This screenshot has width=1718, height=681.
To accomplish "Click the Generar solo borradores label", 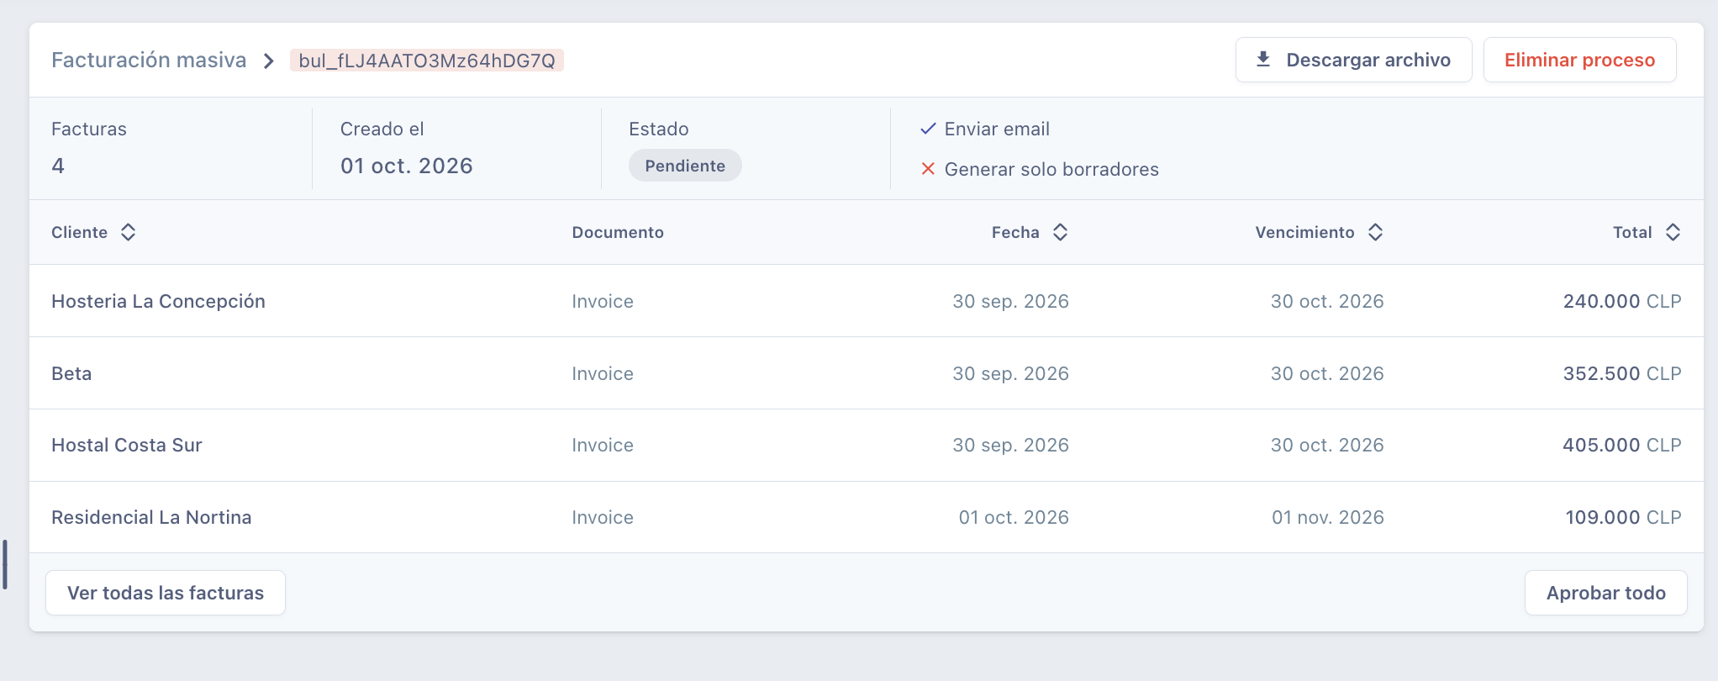I will [1051, 169].
